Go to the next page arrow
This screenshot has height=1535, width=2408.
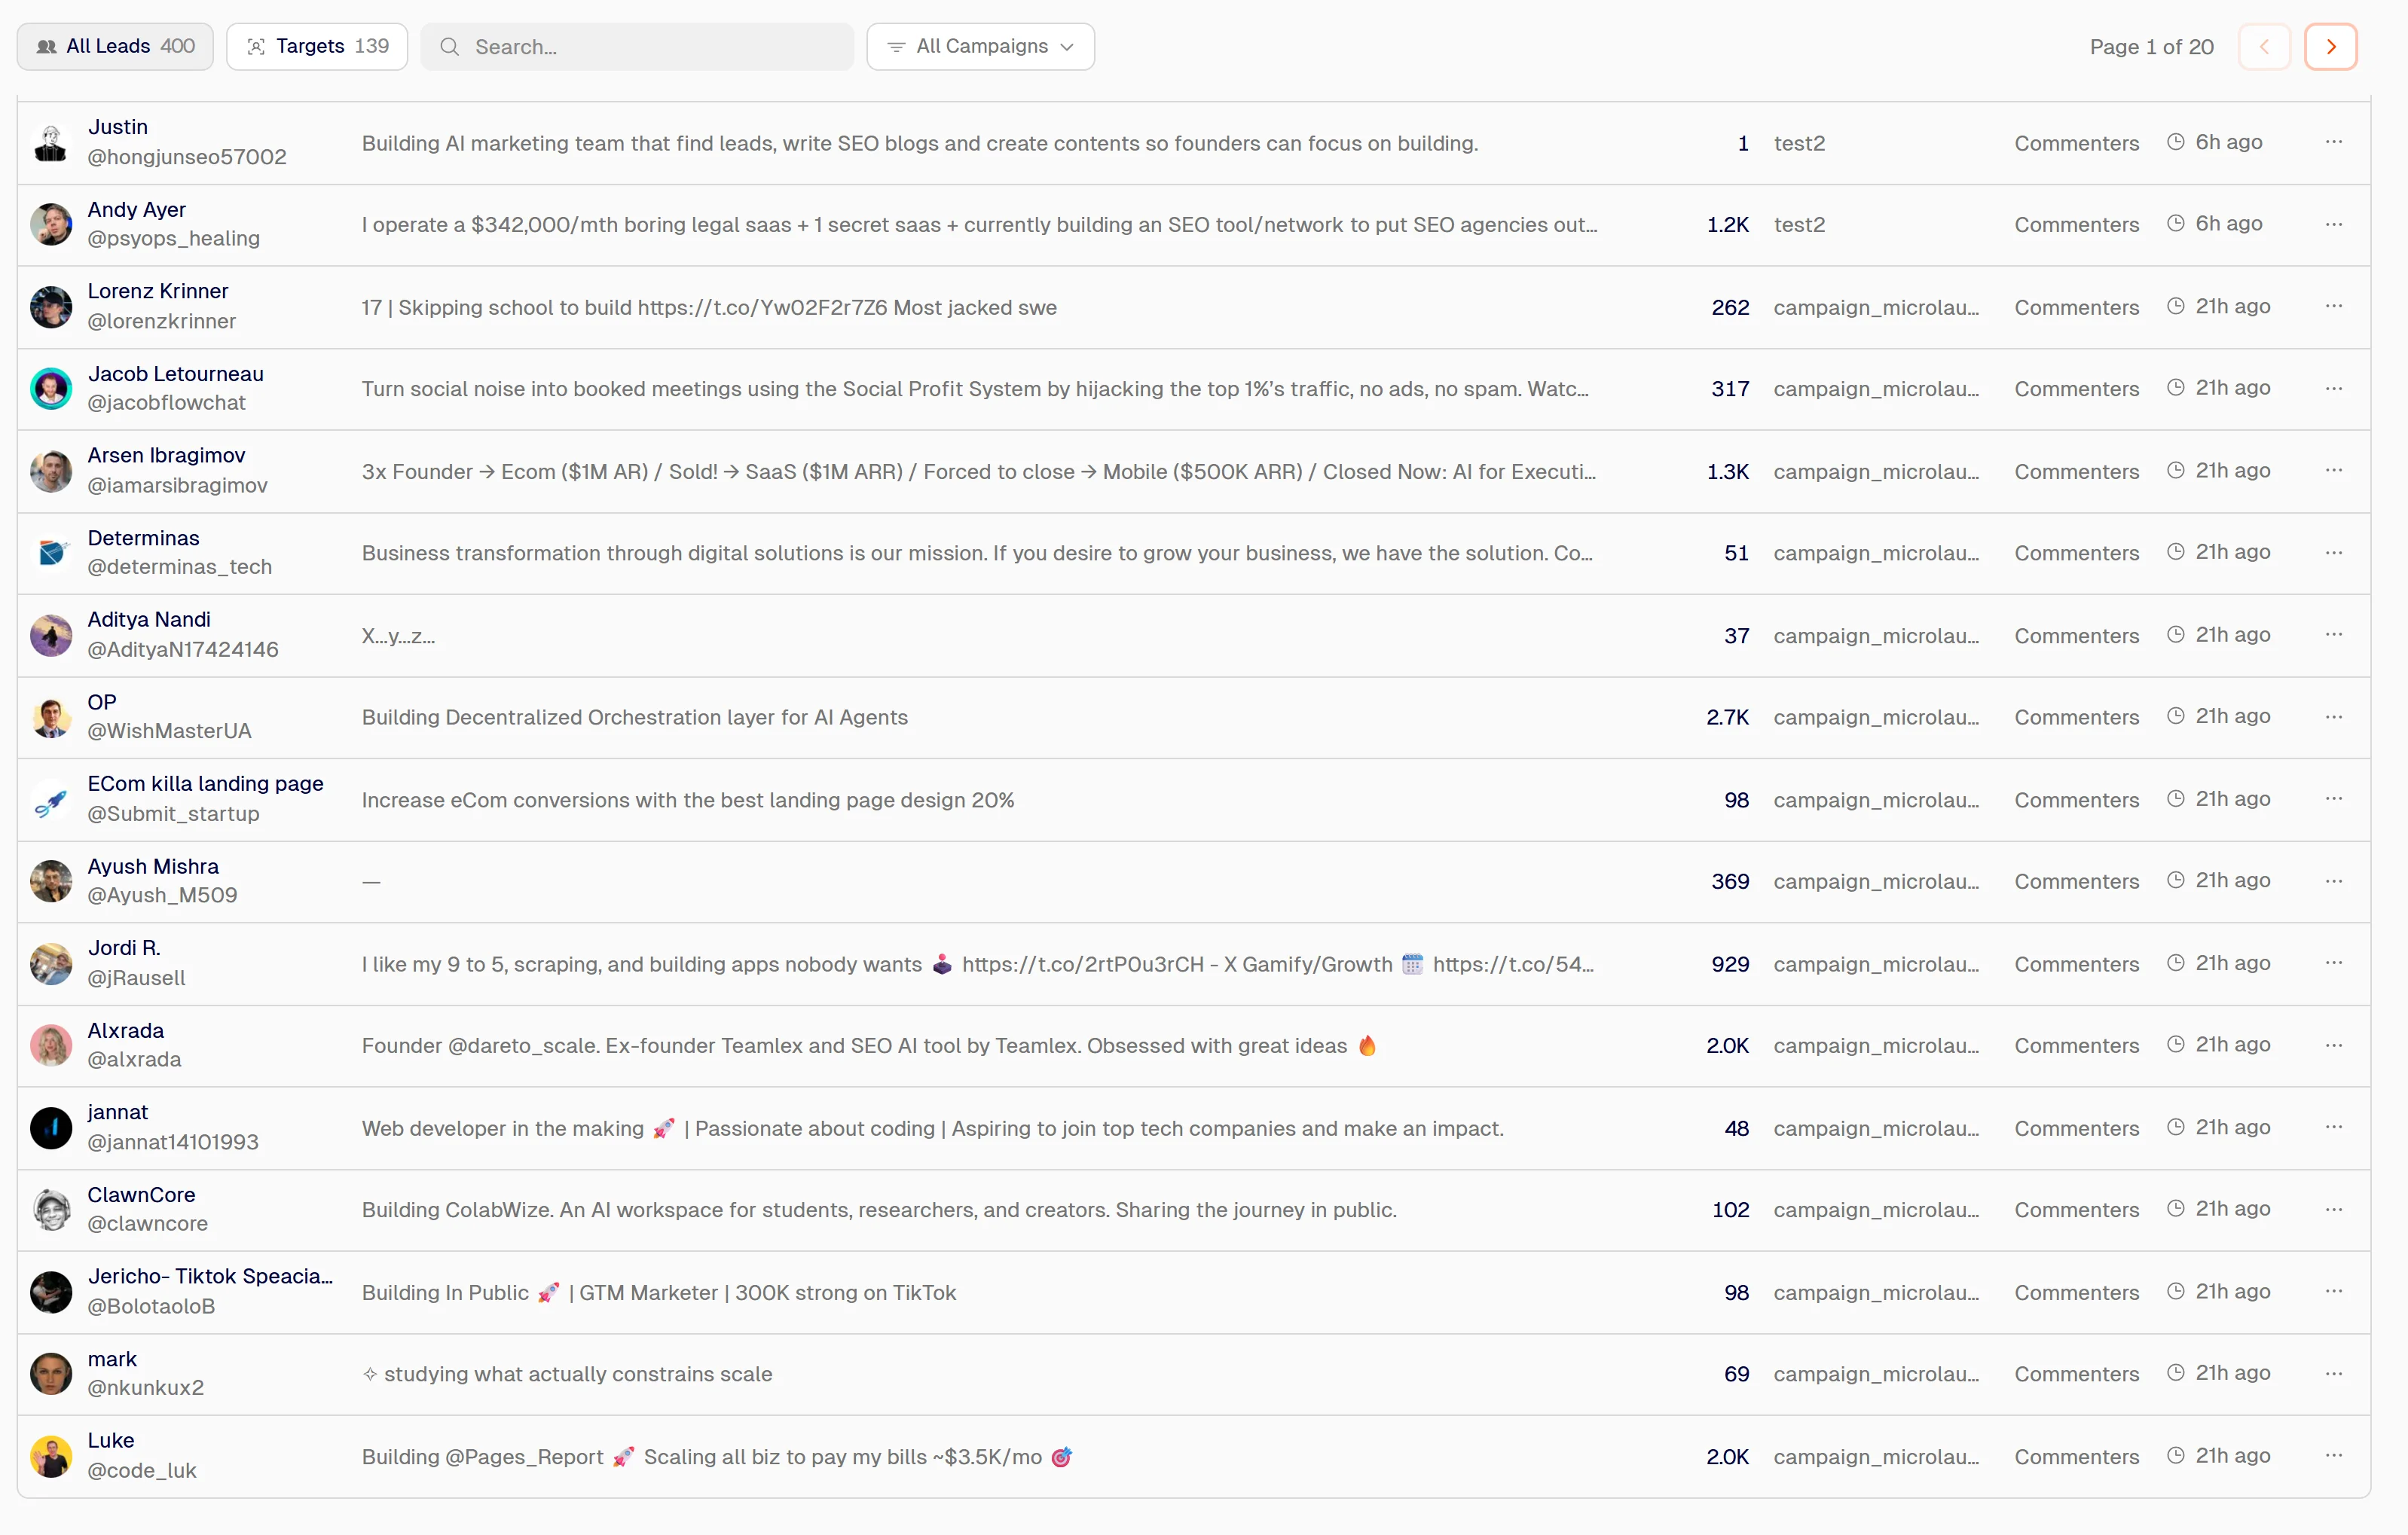click(2330, 47)
